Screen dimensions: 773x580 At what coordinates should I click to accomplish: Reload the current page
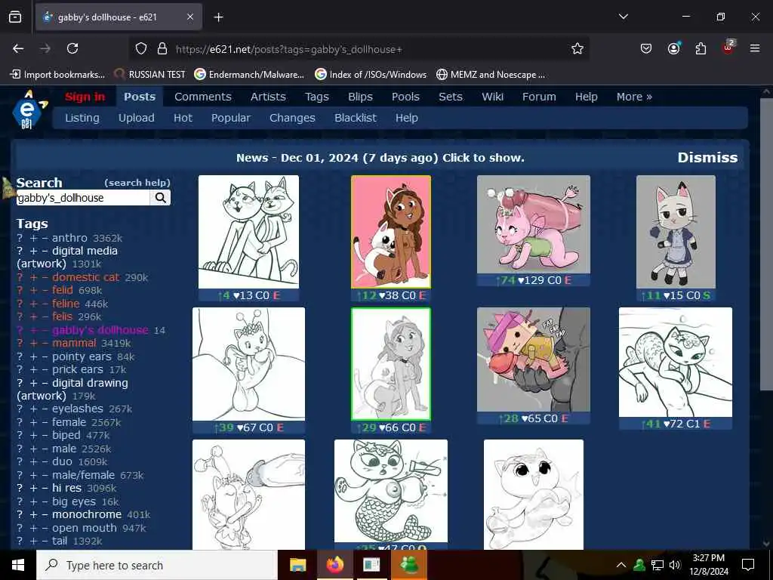click(x=72, y=48)
